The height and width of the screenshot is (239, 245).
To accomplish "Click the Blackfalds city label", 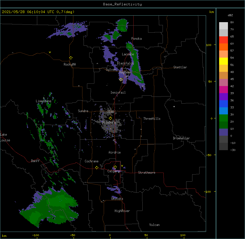I will tap(125, 63).
